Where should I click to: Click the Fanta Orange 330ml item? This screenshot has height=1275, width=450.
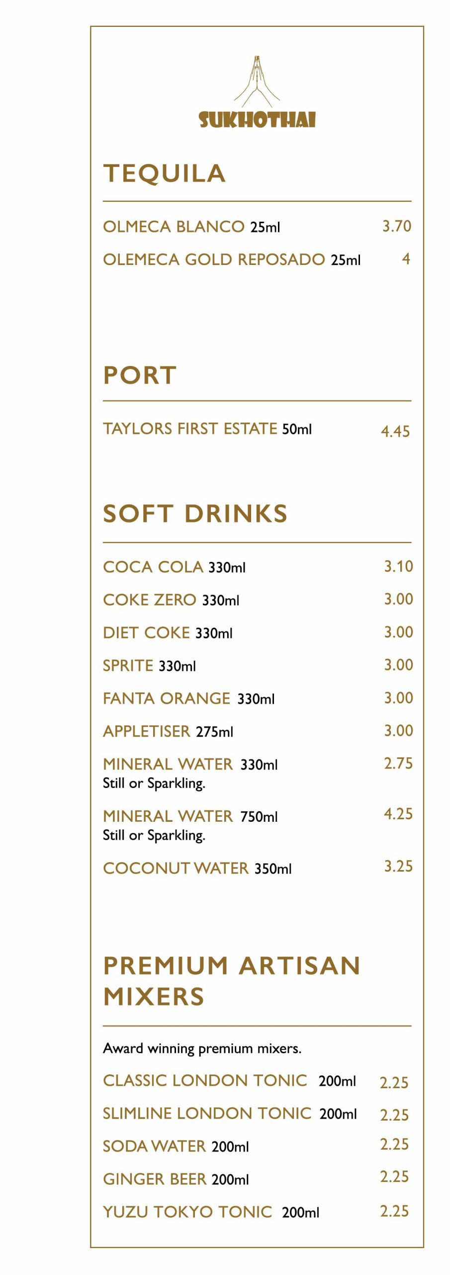[188, 698]
